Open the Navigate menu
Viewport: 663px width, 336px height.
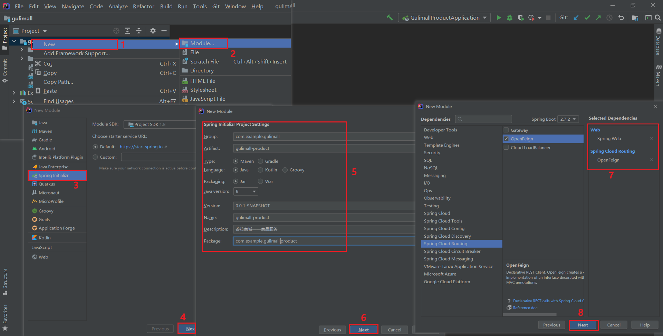click(73, 6)
